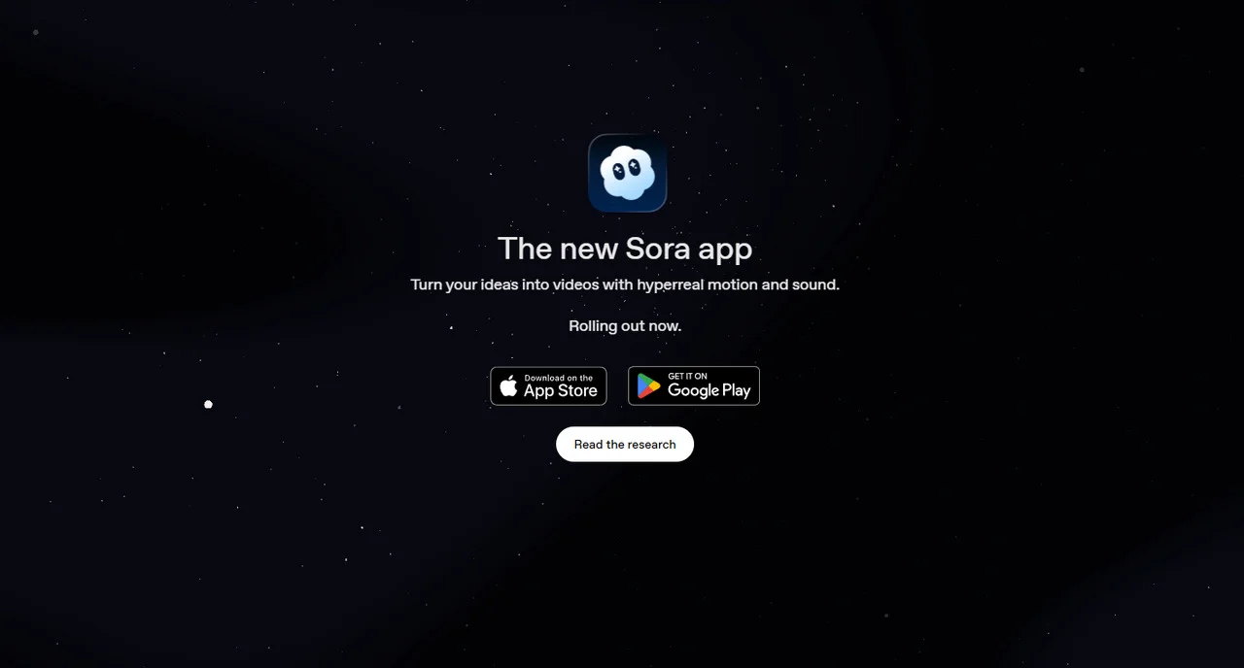1244x668 pixels.
Task: Click the word "hyperreal" in the subtitle
Action: 670,284
